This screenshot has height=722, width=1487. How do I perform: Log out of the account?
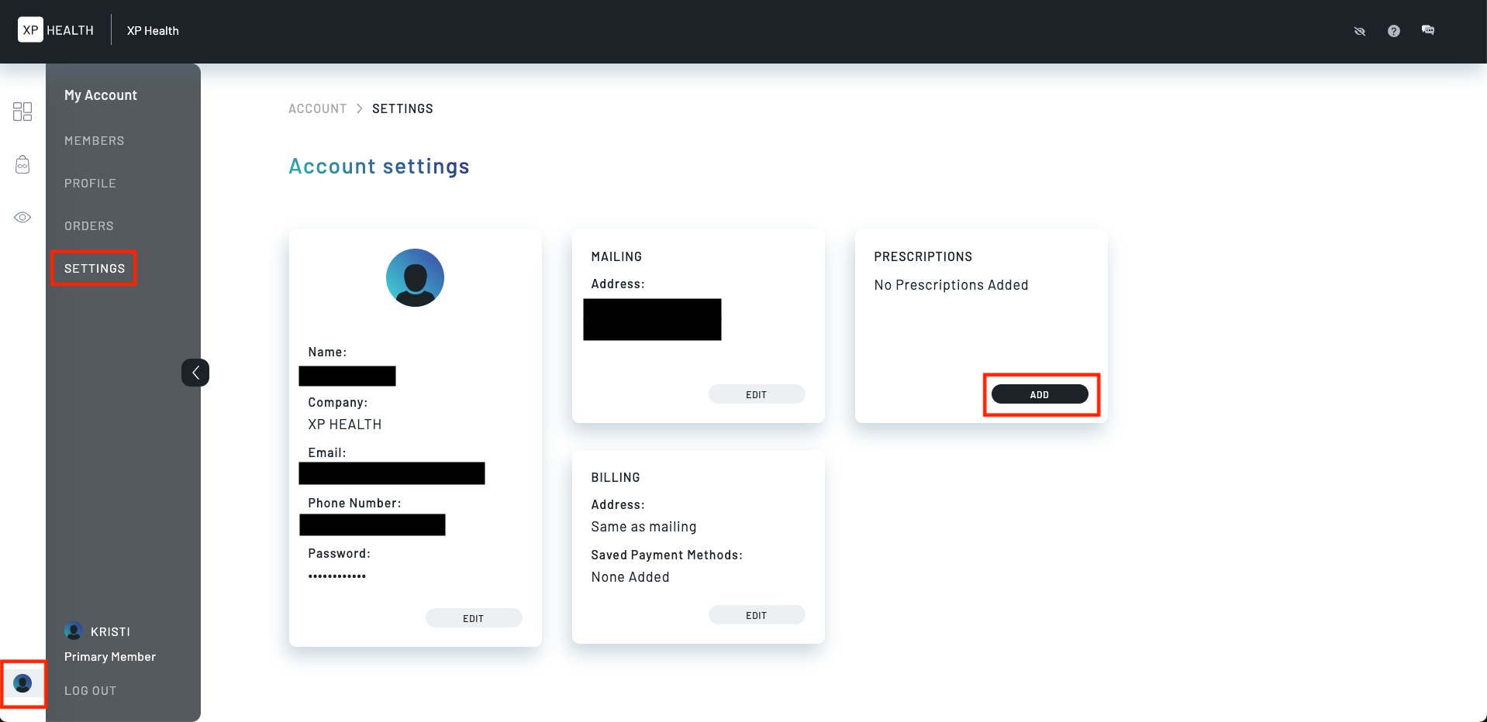point(90,691)
